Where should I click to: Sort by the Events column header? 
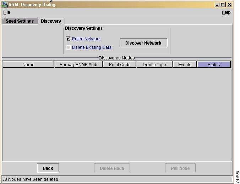185,64
